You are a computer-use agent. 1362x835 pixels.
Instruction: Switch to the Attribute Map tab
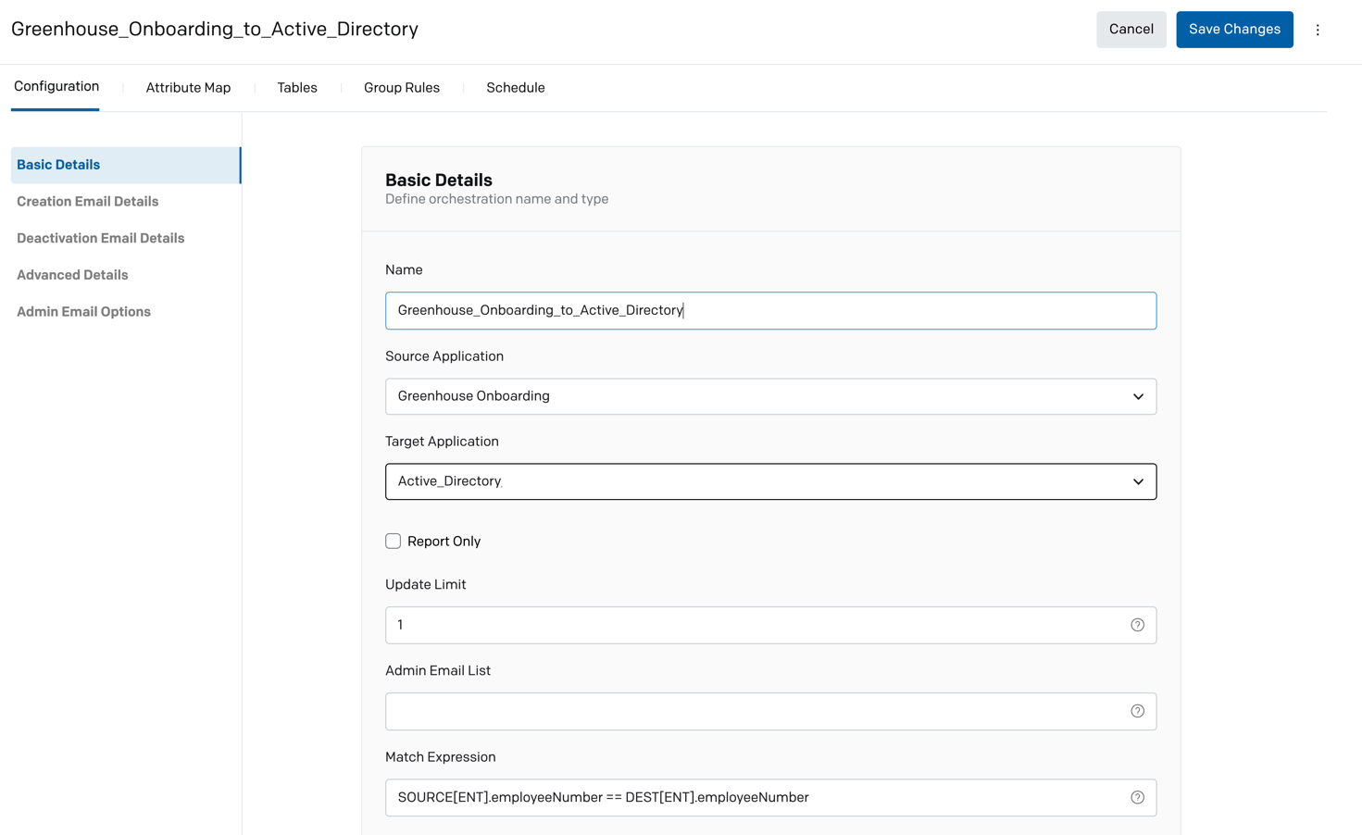point(188,88)
